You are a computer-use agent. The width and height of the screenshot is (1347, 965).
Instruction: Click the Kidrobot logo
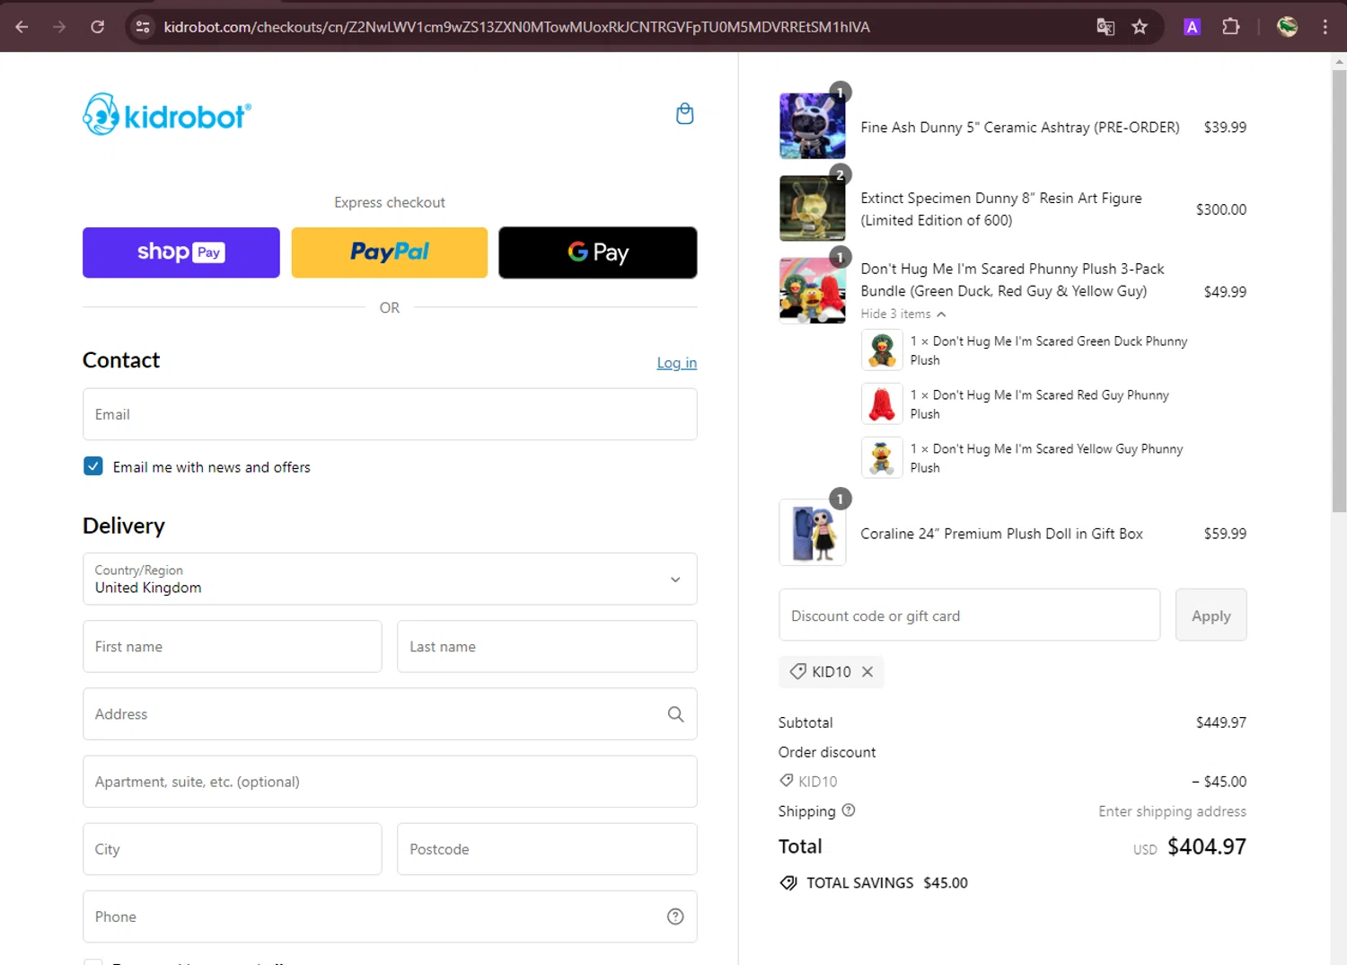click(167, 114)
